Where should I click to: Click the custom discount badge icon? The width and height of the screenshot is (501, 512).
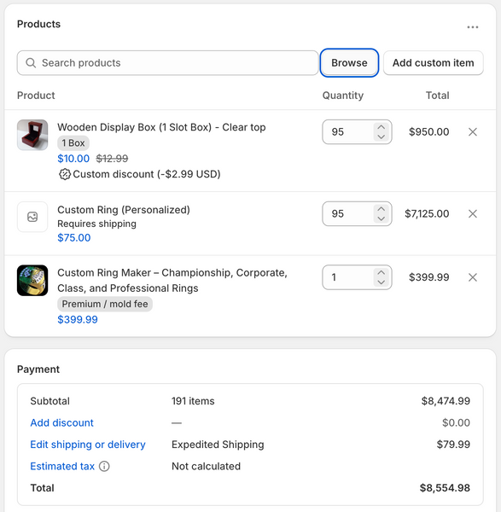click(65, 174)
